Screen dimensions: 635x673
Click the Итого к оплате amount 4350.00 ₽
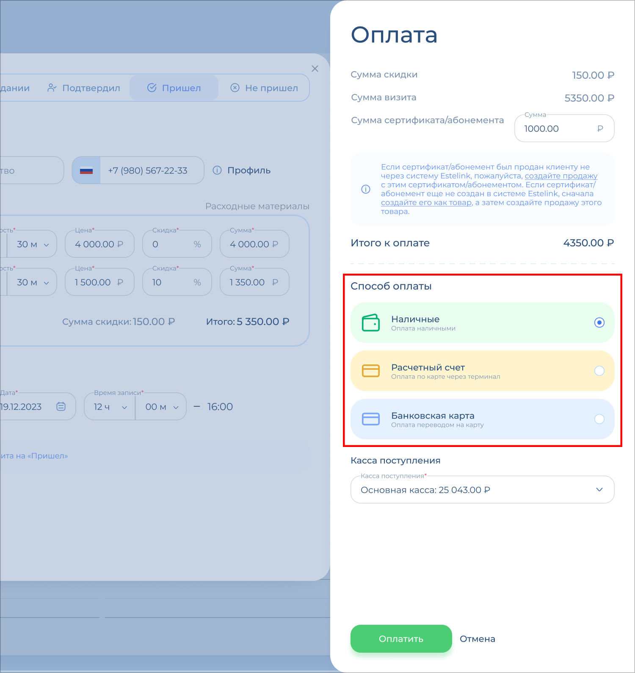(588, 243)
